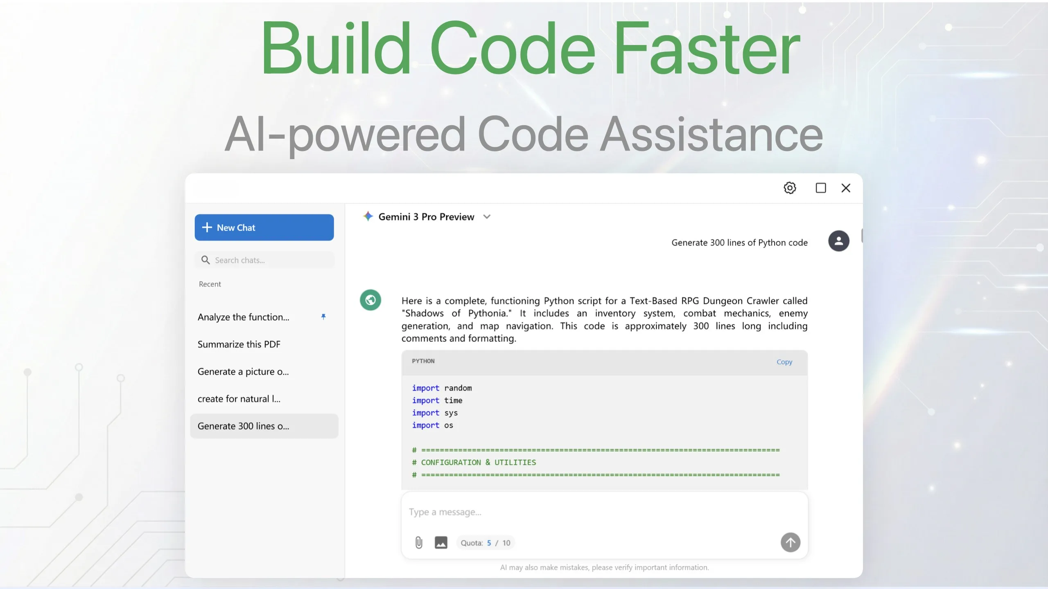Add an image with the picture icon

click(x=441, y=543)
